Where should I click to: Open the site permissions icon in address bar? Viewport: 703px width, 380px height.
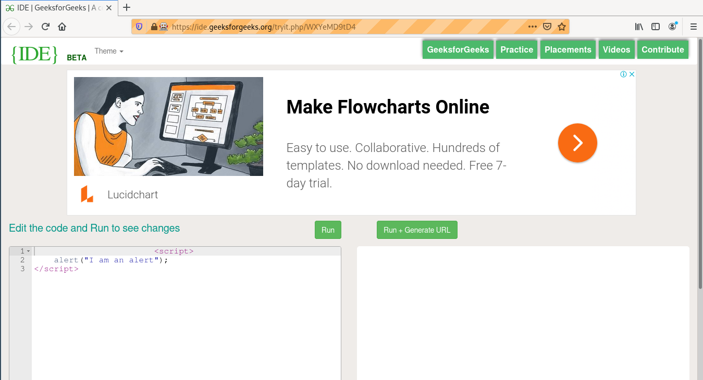tap(164, 27)
